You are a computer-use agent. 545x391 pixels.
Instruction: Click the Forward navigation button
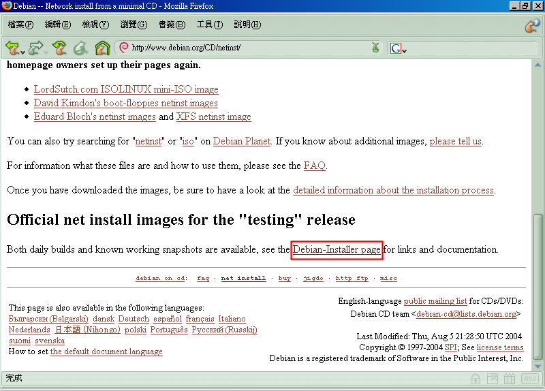pos(34,48)
